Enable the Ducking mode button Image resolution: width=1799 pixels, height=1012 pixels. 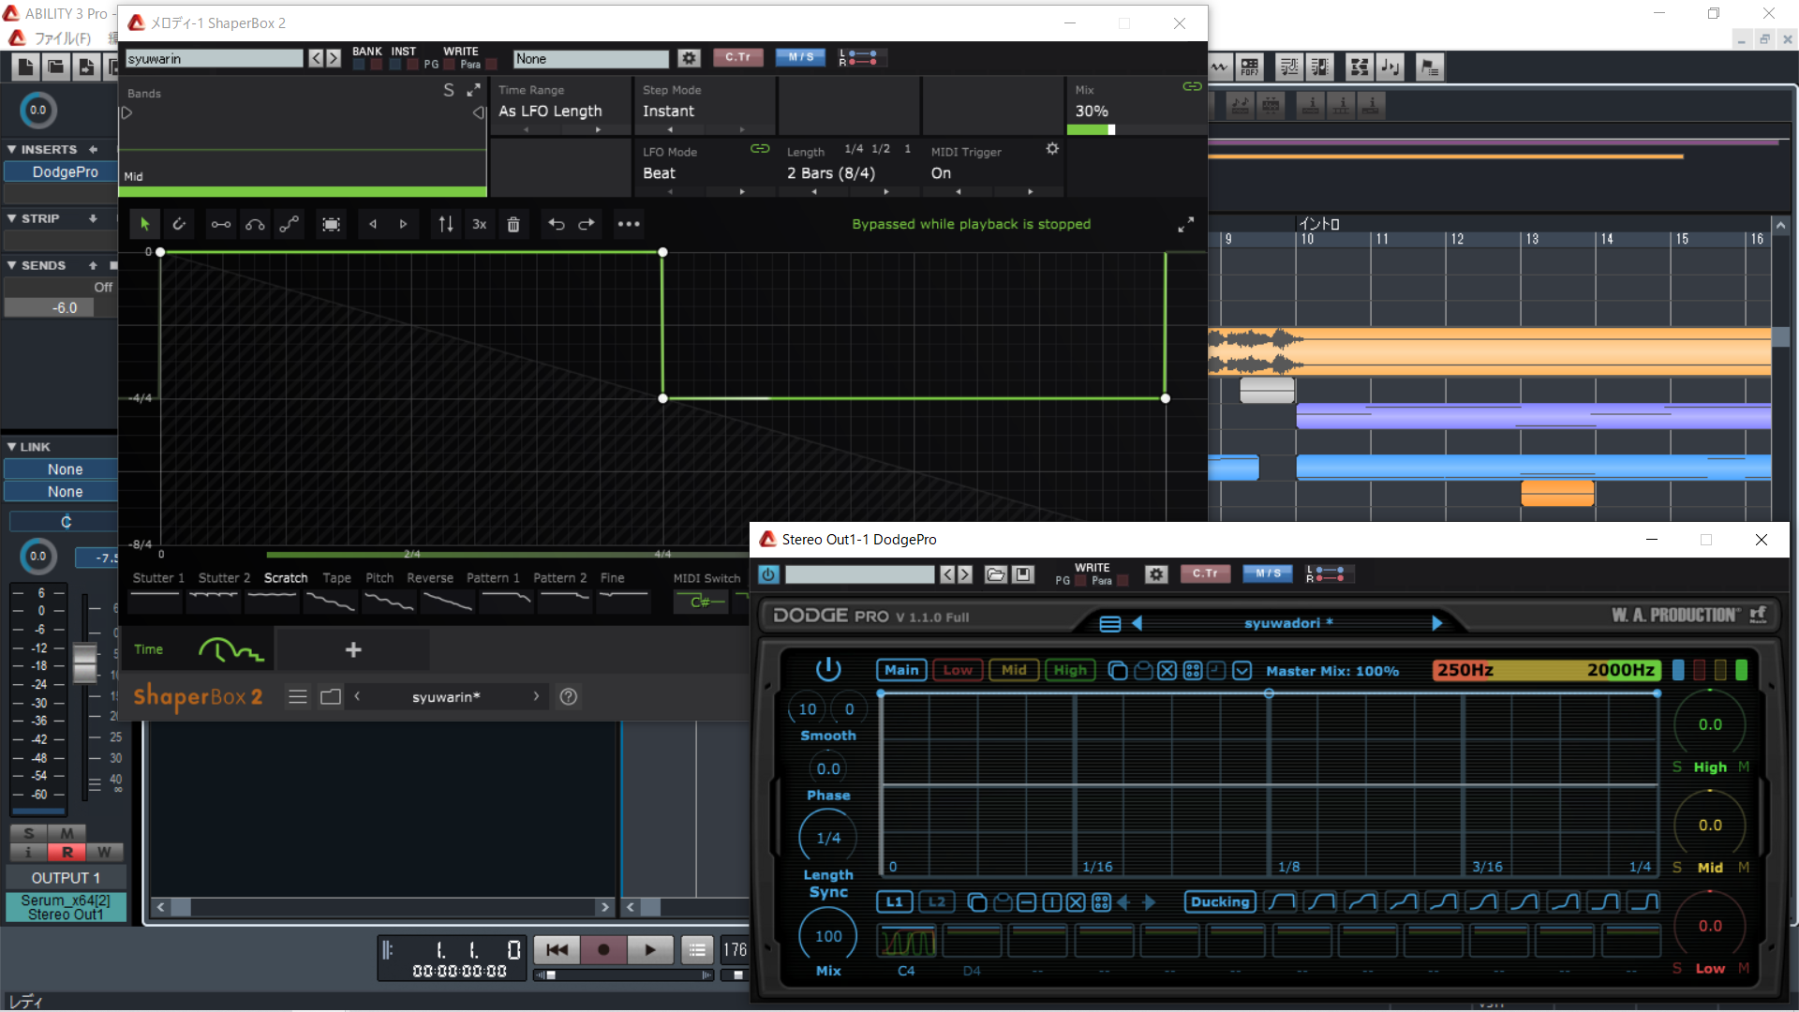point(1220,902)
